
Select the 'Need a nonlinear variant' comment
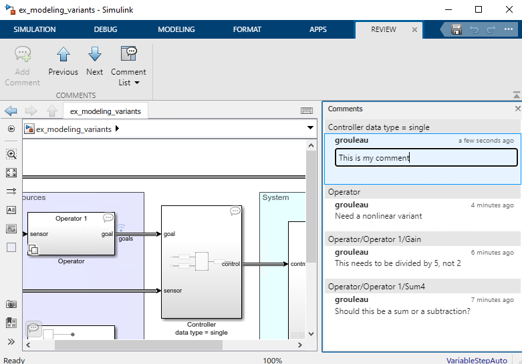(378, 216)
